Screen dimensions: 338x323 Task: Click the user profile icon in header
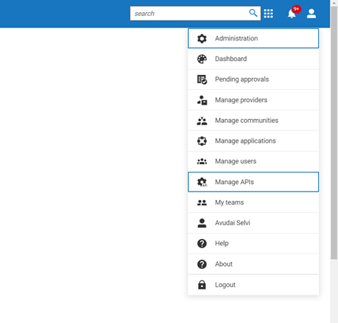tap(311, 14)
